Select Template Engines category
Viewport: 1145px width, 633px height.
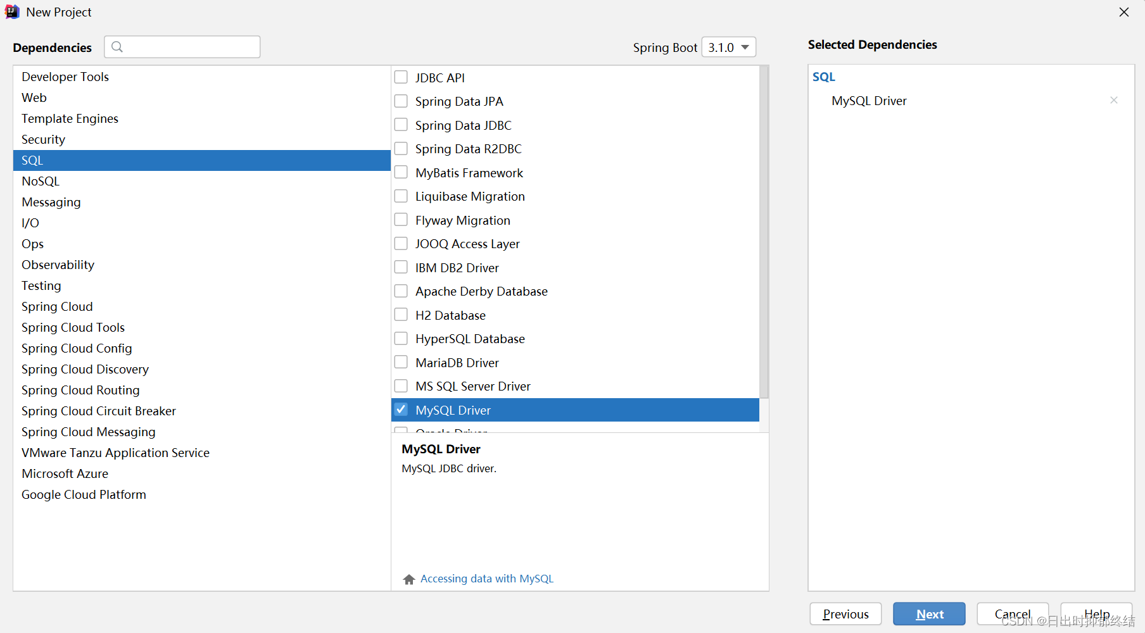[201, 118]
